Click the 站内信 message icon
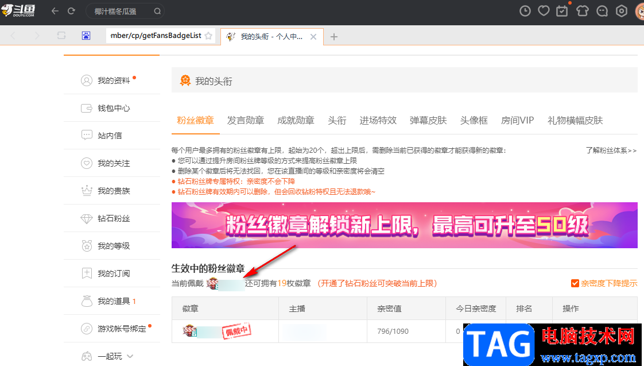 click(87, 135)
